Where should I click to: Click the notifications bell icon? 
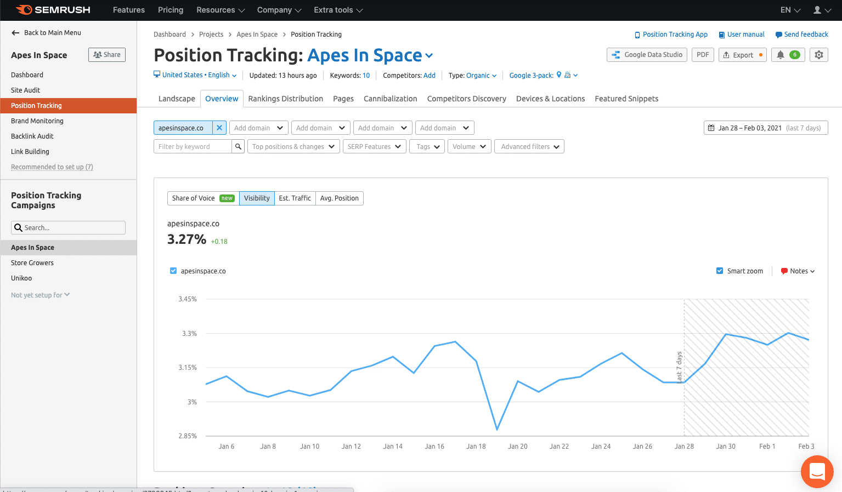[781, 55]
